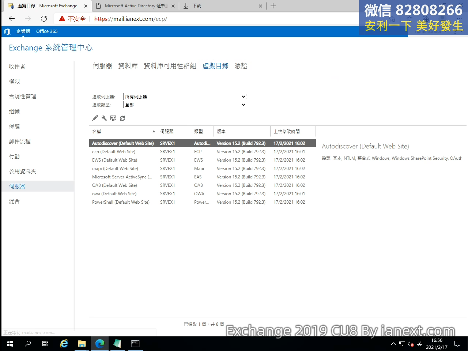The height and width of the screenshot is (351, 468).
Task: Open the notification center icon
Action: click(457, 344)
